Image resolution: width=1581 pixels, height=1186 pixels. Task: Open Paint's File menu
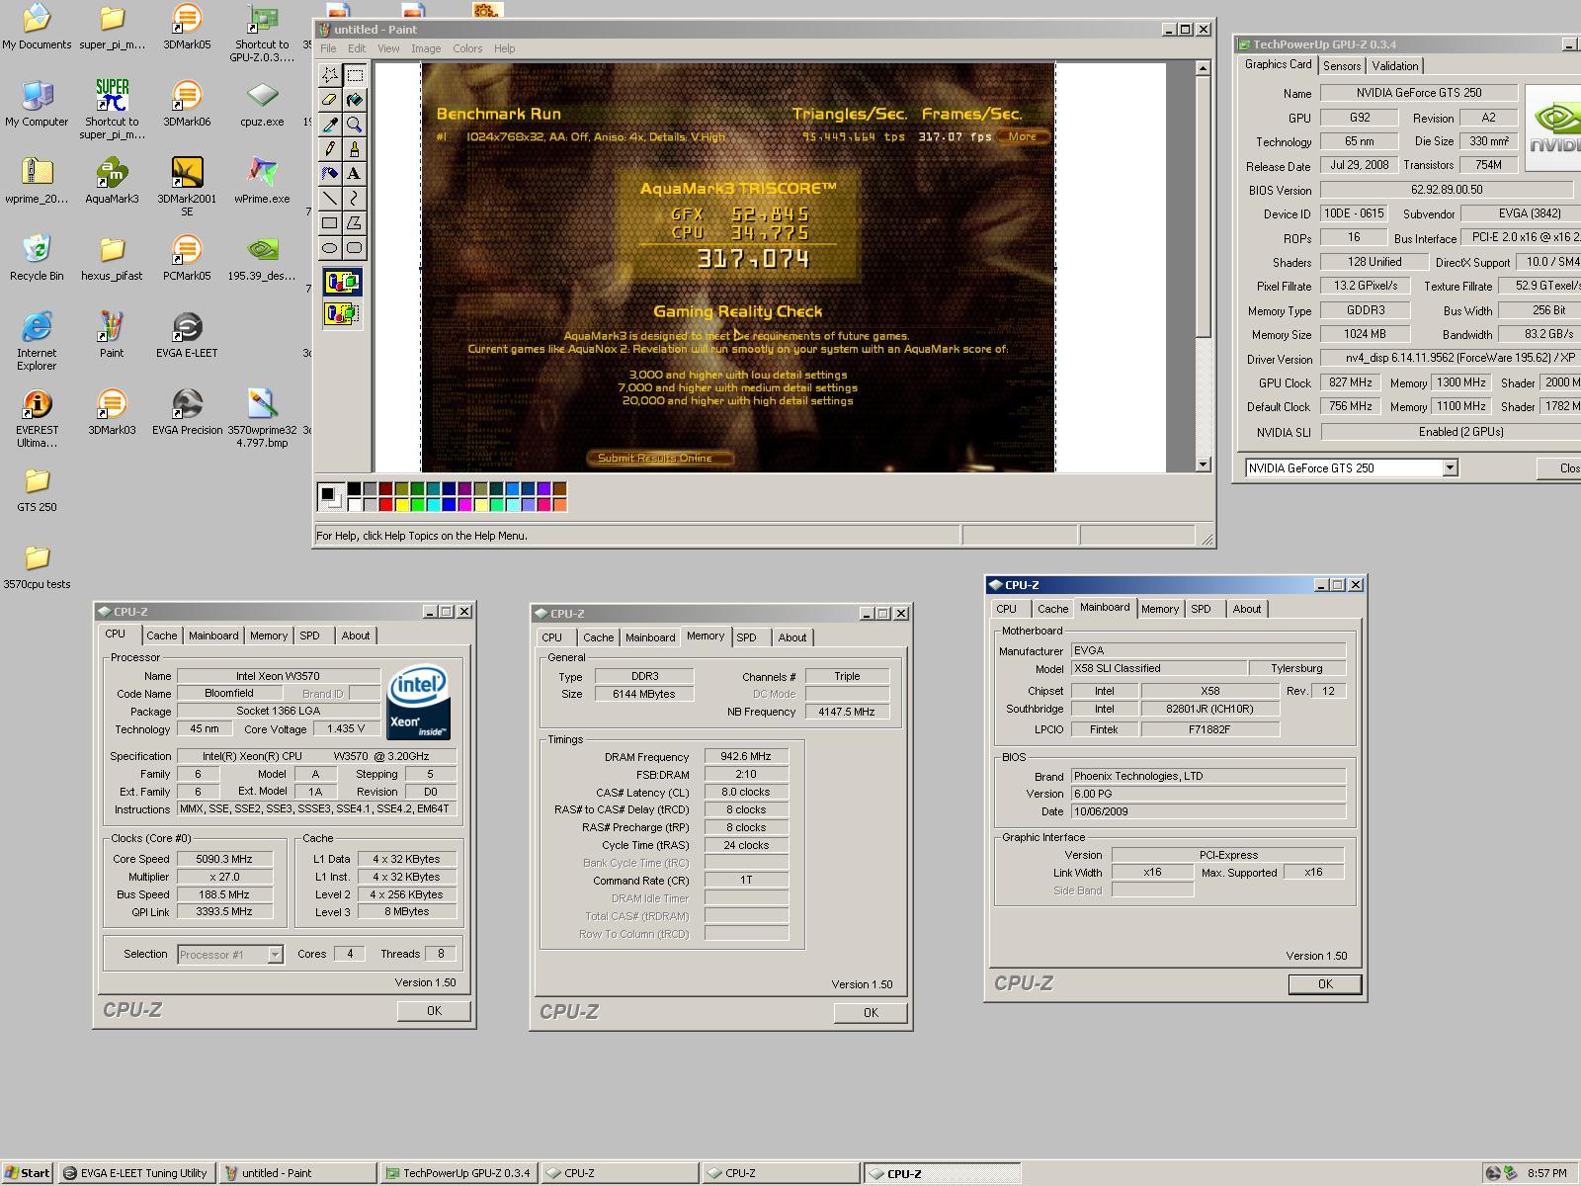click(328, 48)
